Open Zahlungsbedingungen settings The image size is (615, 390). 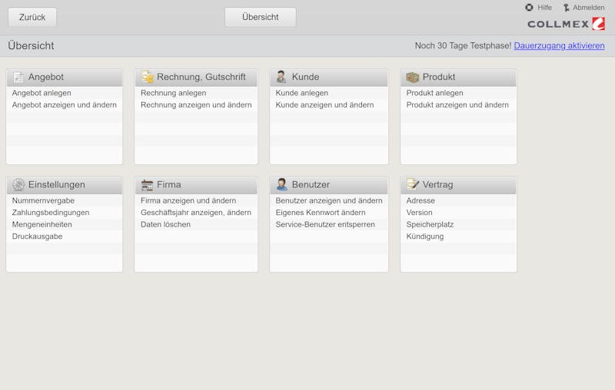(x=51, y=213)
